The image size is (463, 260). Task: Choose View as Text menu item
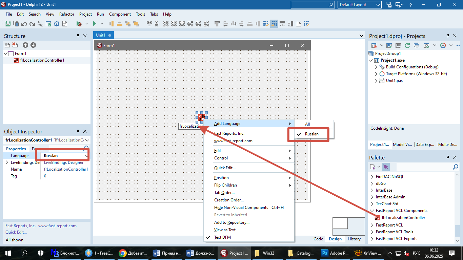249,230
